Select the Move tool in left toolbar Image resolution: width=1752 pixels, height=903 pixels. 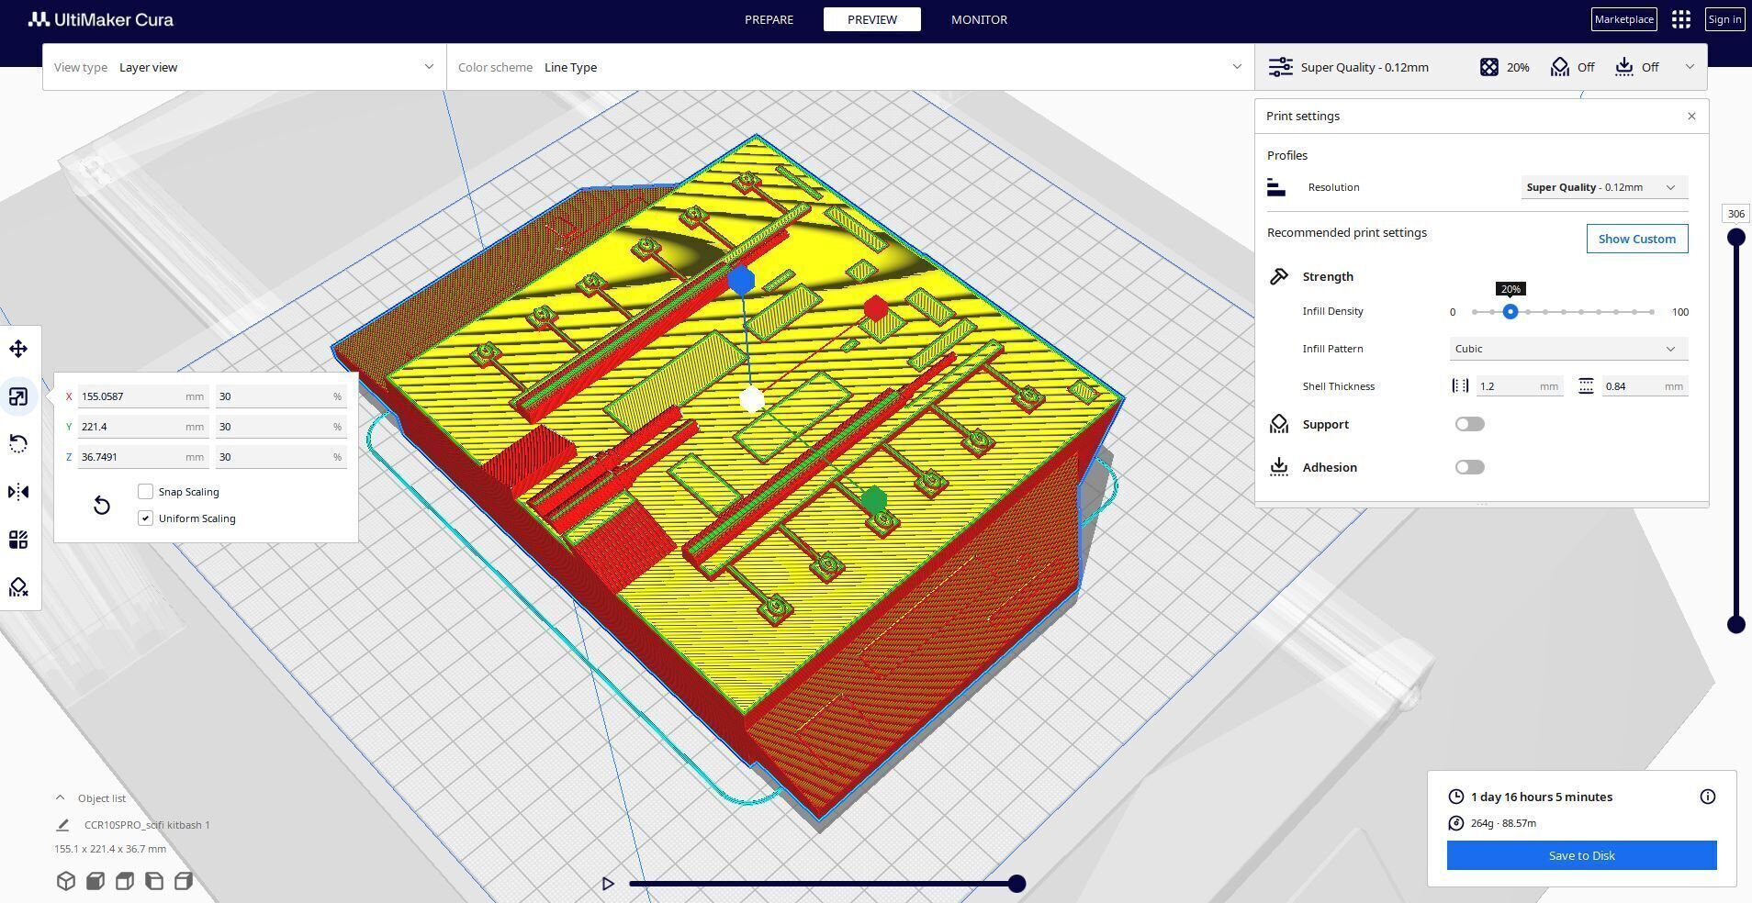click(x=18, y=349)
